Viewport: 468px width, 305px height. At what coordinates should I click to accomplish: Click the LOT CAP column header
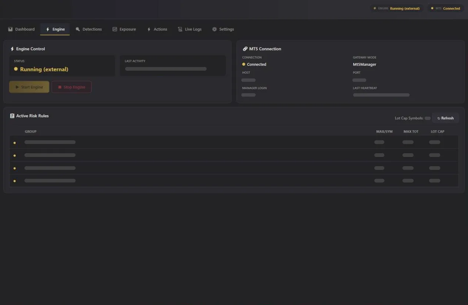438,131
